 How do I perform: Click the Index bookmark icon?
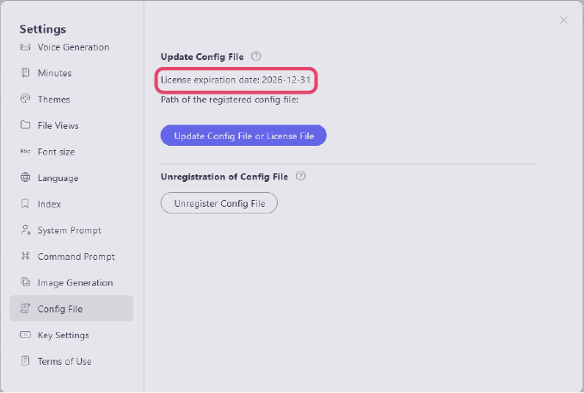(25, 204)
